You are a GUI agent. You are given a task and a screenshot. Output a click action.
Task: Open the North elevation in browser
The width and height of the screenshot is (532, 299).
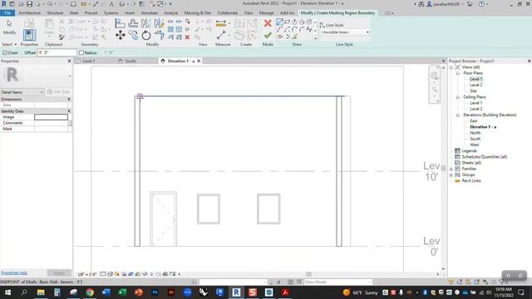475,133
